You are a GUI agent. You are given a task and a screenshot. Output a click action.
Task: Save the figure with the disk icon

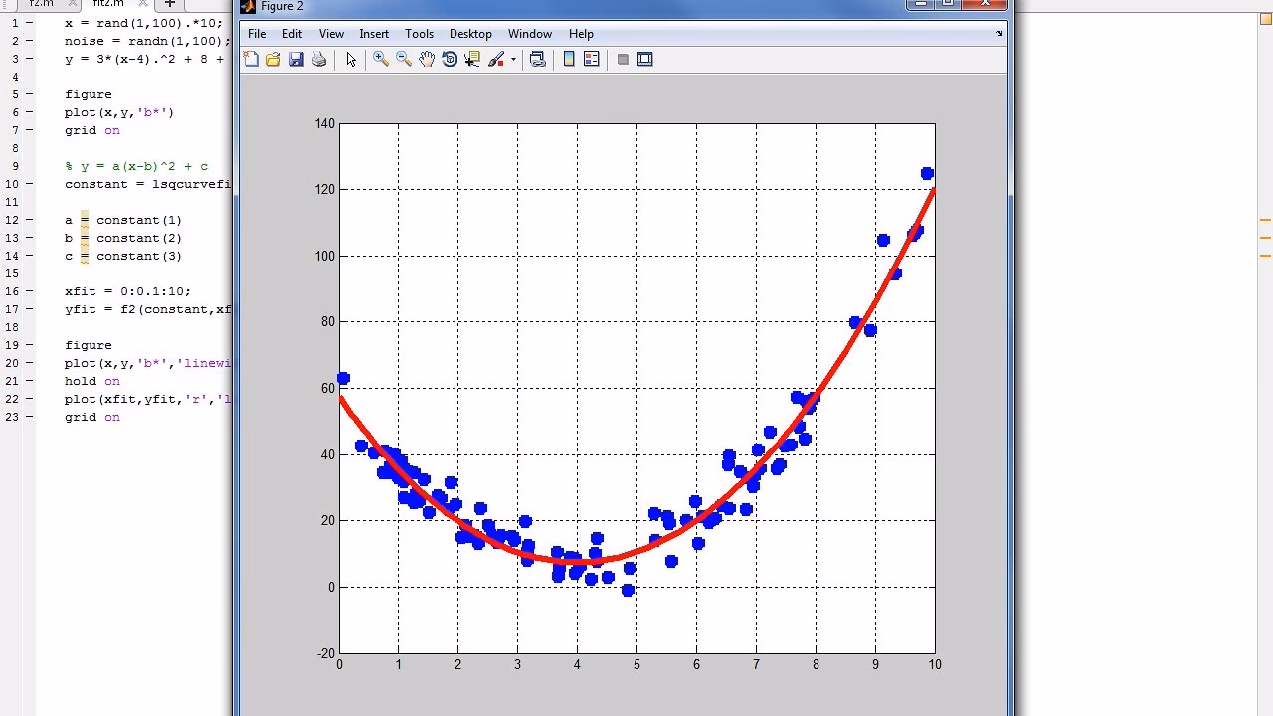tap(296, 59)
